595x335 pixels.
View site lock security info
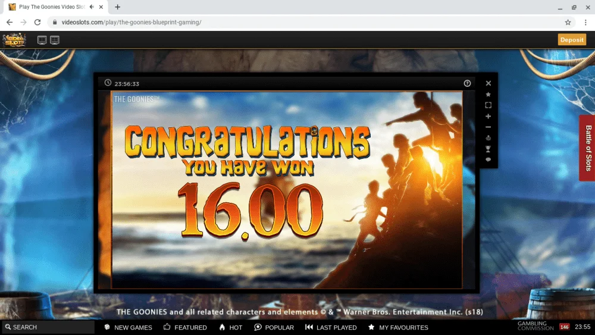pyautogui.click(x=55, y=23)
